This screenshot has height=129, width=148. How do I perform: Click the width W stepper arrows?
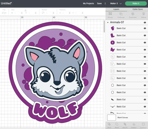point(22,13)
